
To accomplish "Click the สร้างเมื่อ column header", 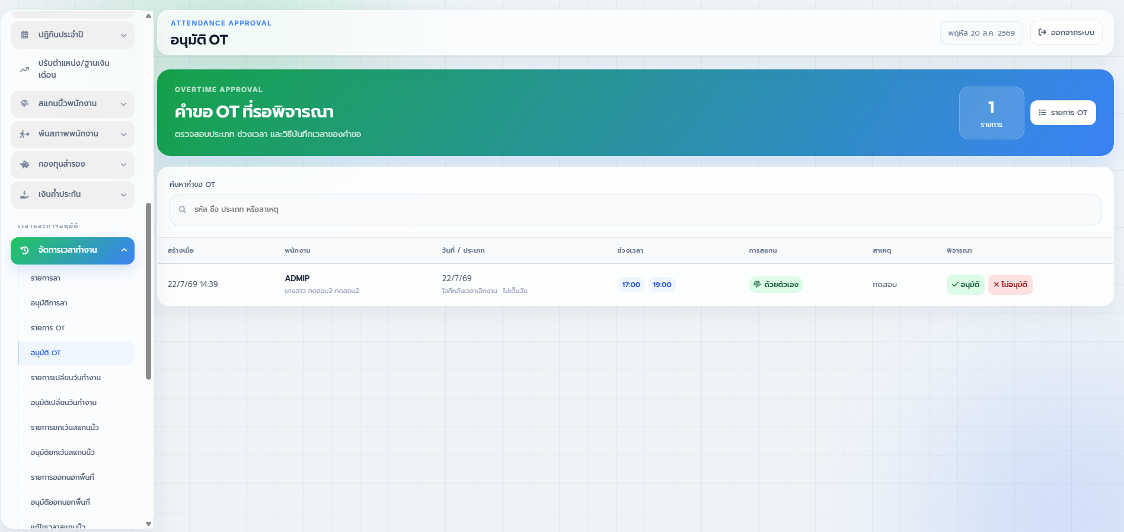I will tap(181, 250).
